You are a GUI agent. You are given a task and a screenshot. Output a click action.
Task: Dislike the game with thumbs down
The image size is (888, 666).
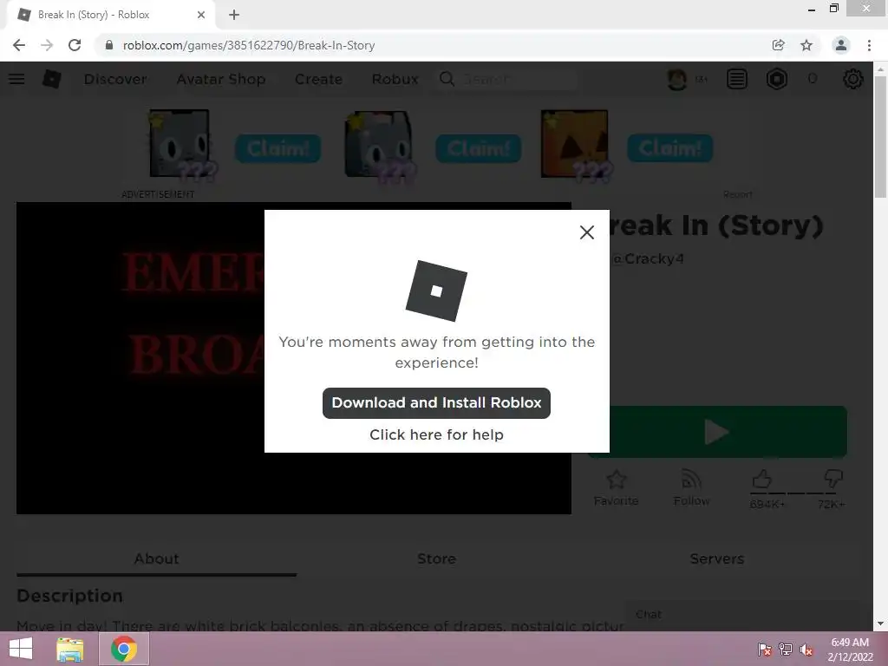pos(833,480)
